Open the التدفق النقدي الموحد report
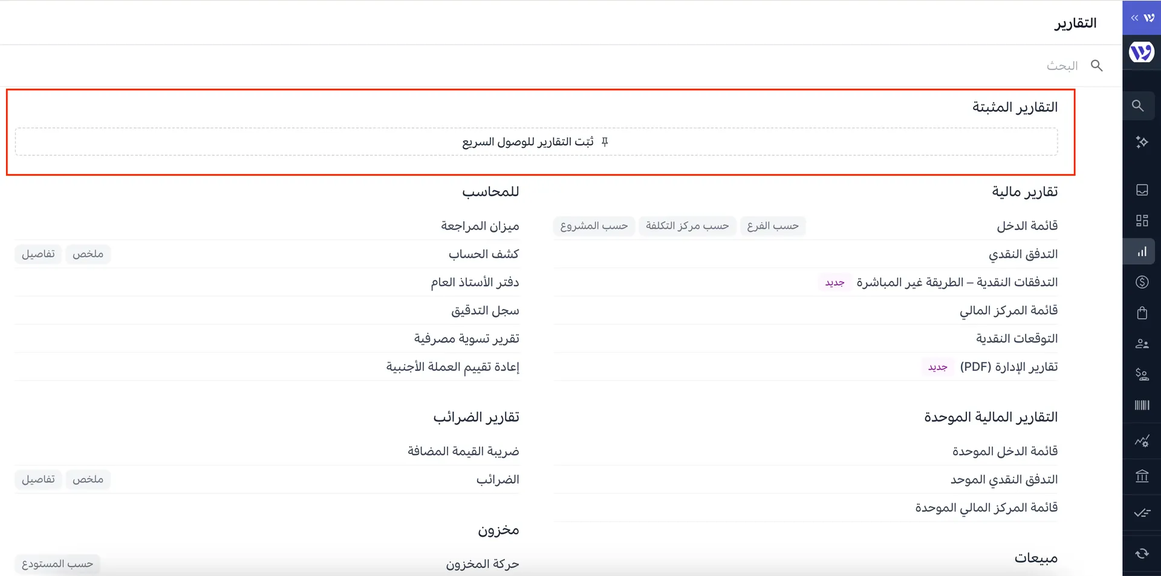The height and width of the screenshot is (576, 1161). pos(1004,479)
